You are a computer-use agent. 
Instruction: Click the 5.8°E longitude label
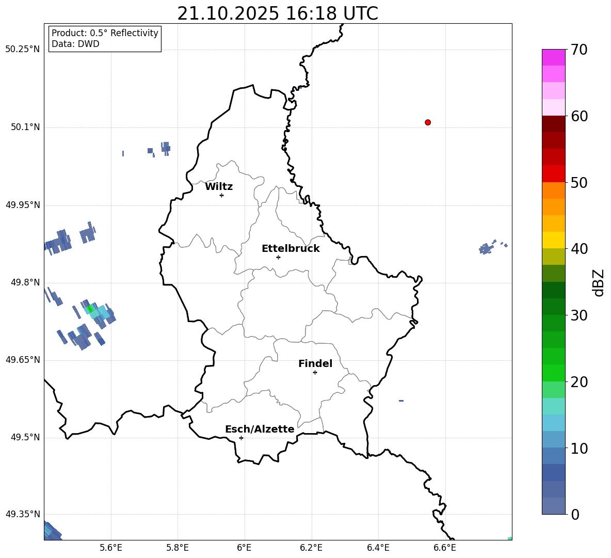[x=178, y=548]
